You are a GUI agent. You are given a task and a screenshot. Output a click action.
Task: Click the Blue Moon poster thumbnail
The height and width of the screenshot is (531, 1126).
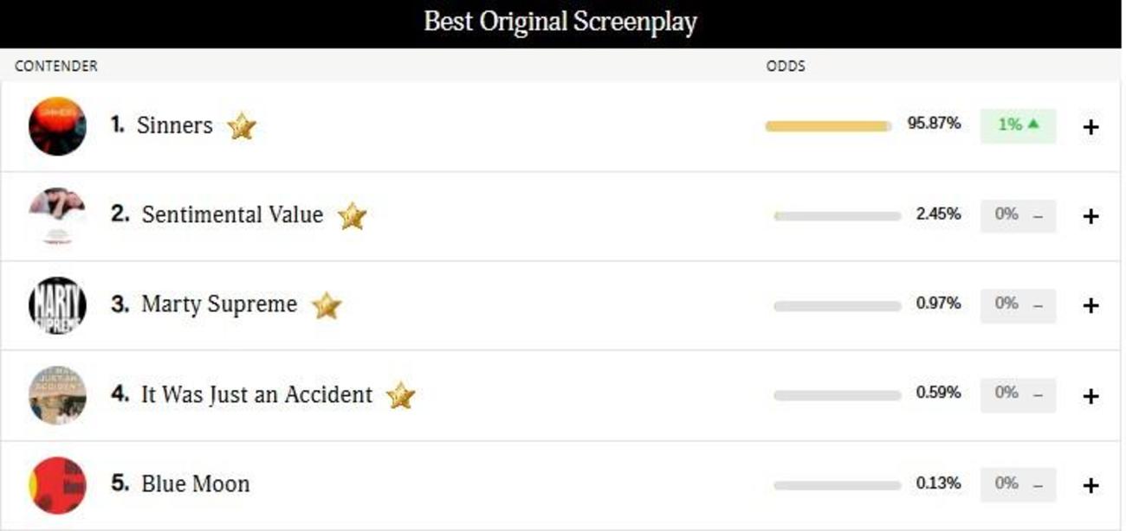coord(57,485)
